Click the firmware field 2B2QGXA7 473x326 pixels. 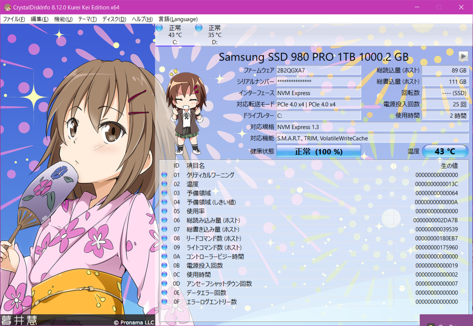pyautogui.click(x=318, y=70)
